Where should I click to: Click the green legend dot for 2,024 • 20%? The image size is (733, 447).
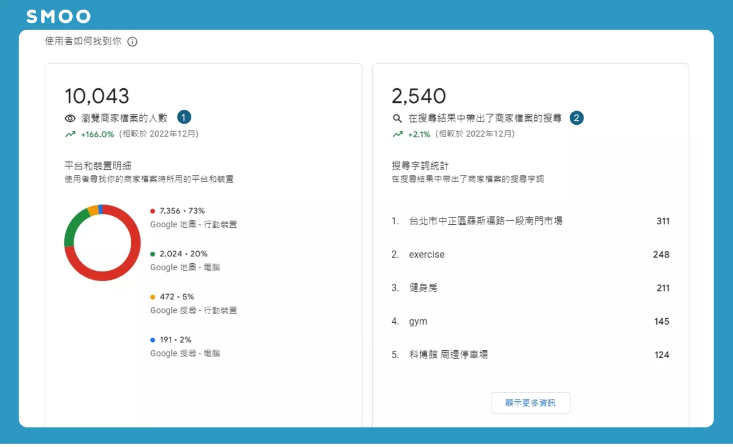(153, 254)
